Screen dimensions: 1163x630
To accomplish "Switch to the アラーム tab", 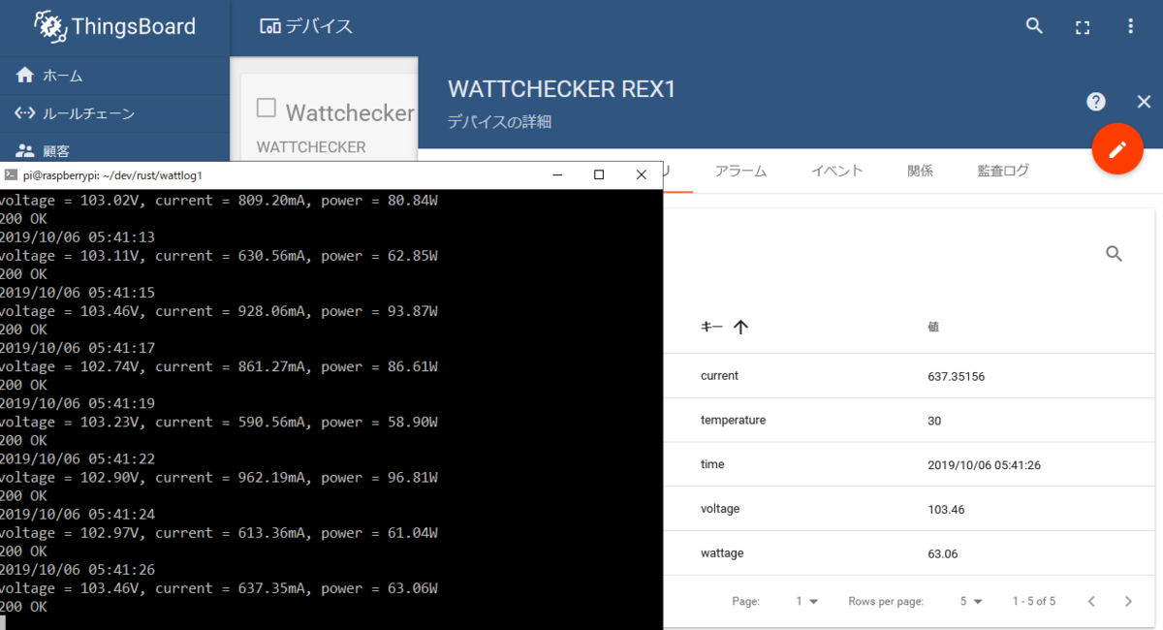I will (740, 171).
